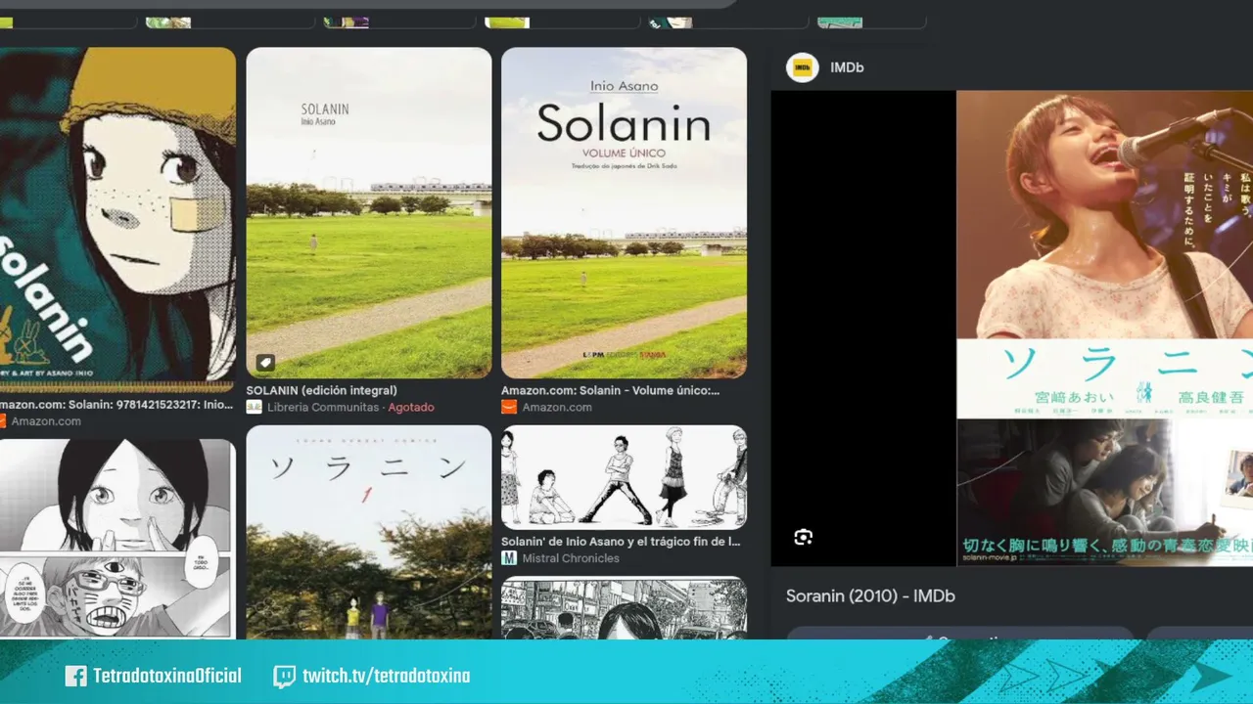Visit the Mistral Chronicles source

click(571, 558)
